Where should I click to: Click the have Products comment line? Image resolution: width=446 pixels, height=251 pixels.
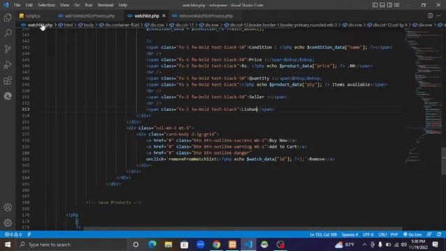[114, 203]
